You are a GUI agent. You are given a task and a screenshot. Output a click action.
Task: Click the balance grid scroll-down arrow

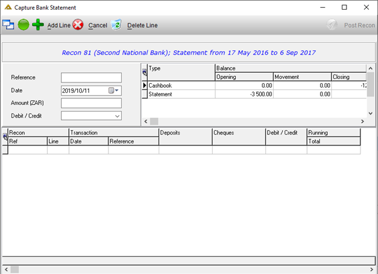[x=371, y=113]
